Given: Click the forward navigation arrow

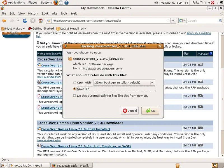Looking at the screenshot, I should click(x=12, y=20).
